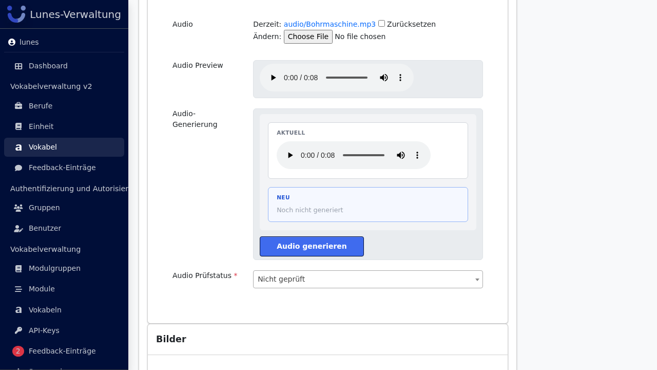The image size is (657, 370).
Task: Go to Module menu item
Action: [x=64, y=289]
